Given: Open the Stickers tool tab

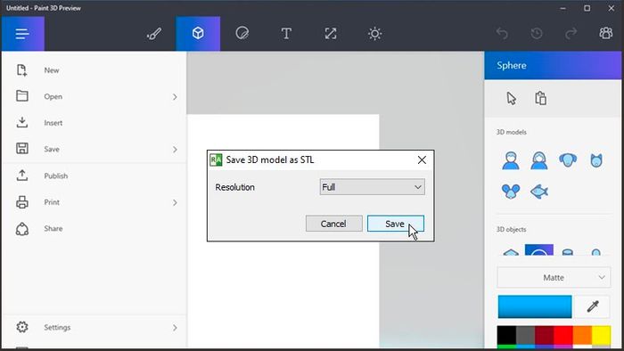Looking at the screenshot, I should (x=242, y=34).
